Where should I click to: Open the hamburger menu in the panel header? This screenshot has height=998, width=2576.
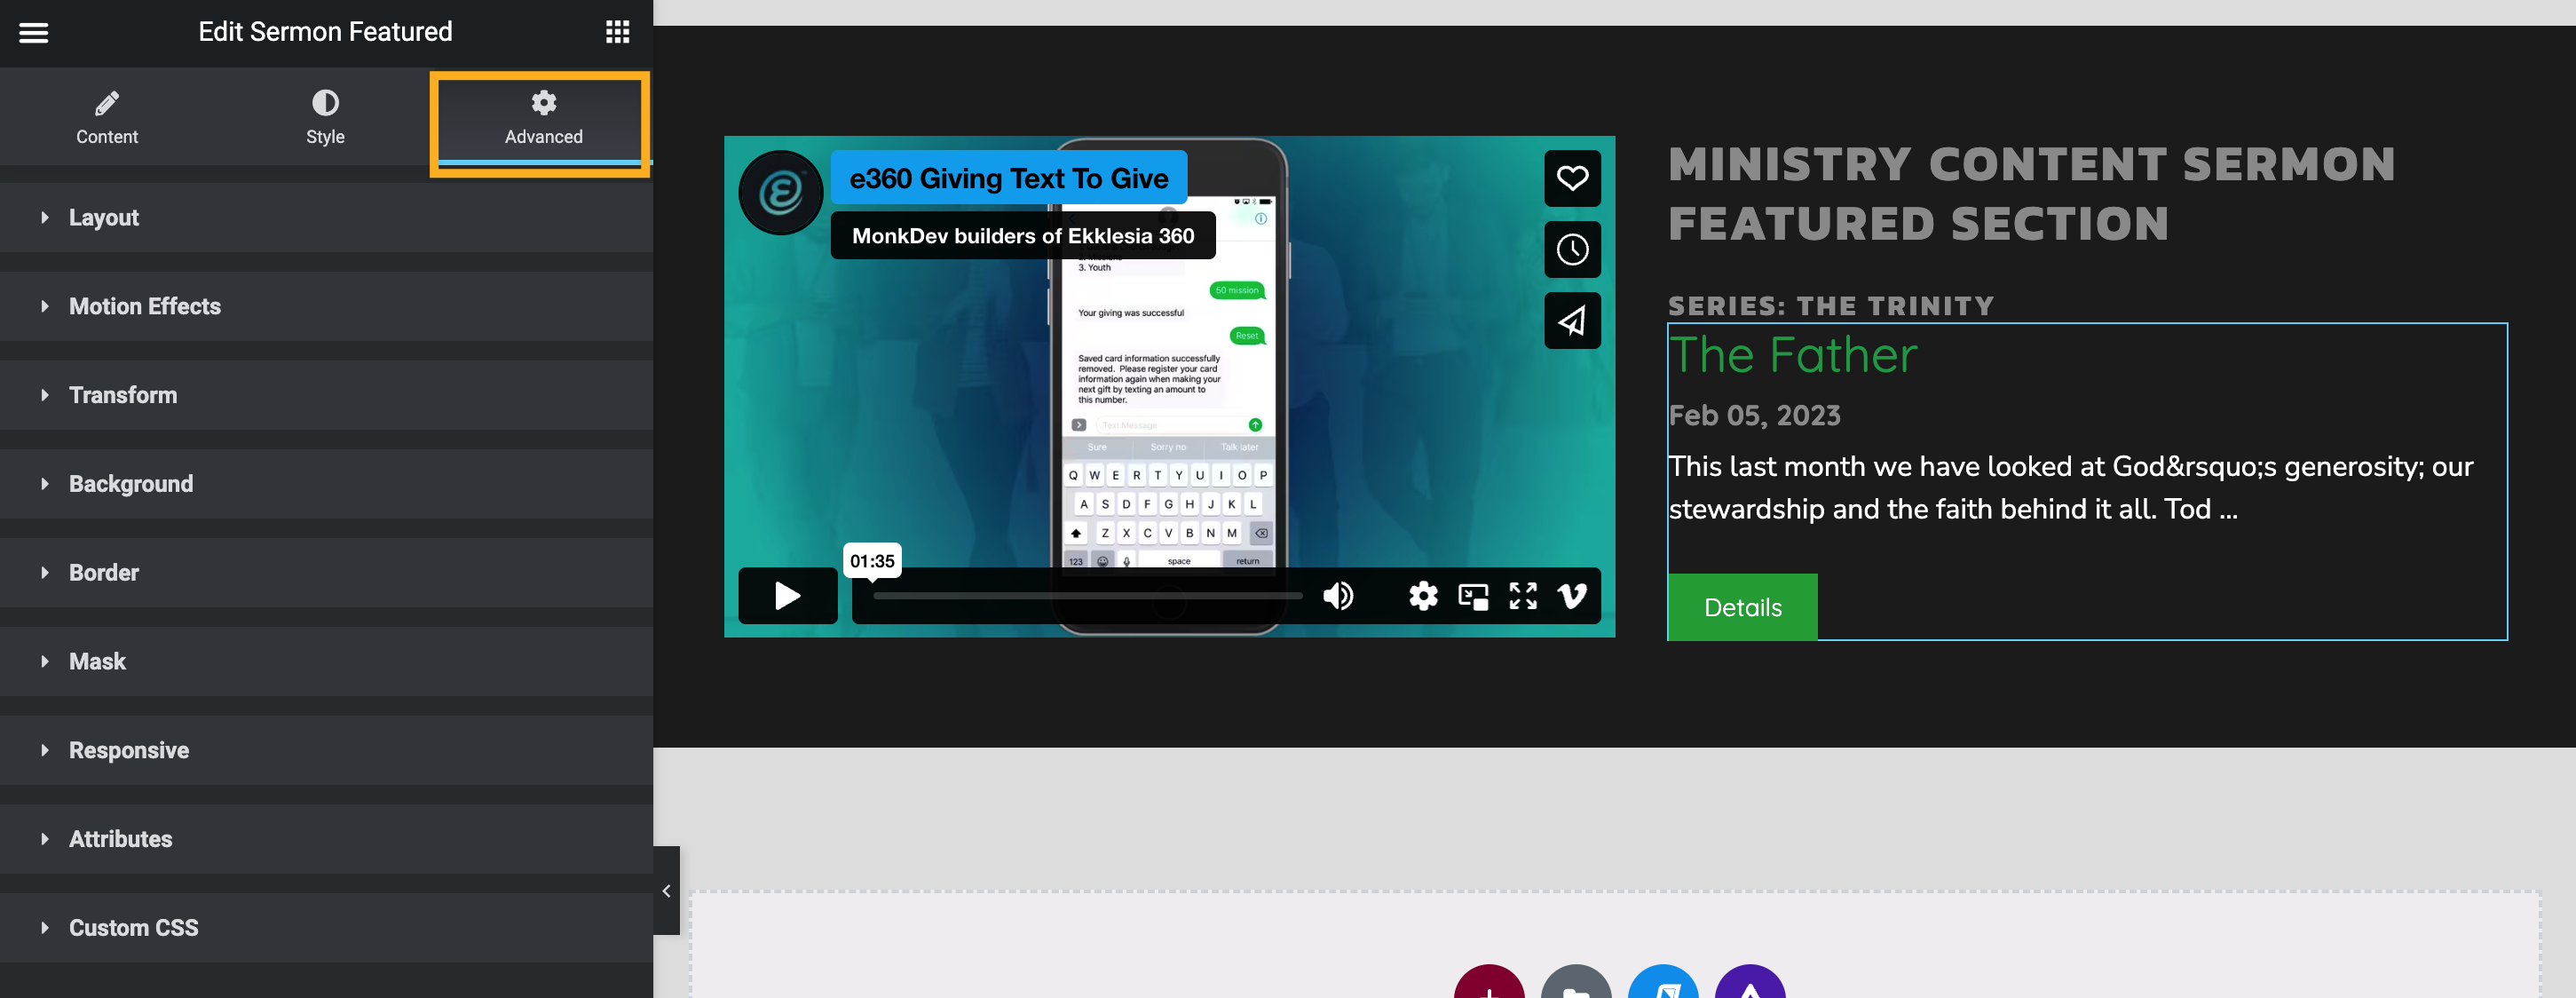(x=34, y=32)
